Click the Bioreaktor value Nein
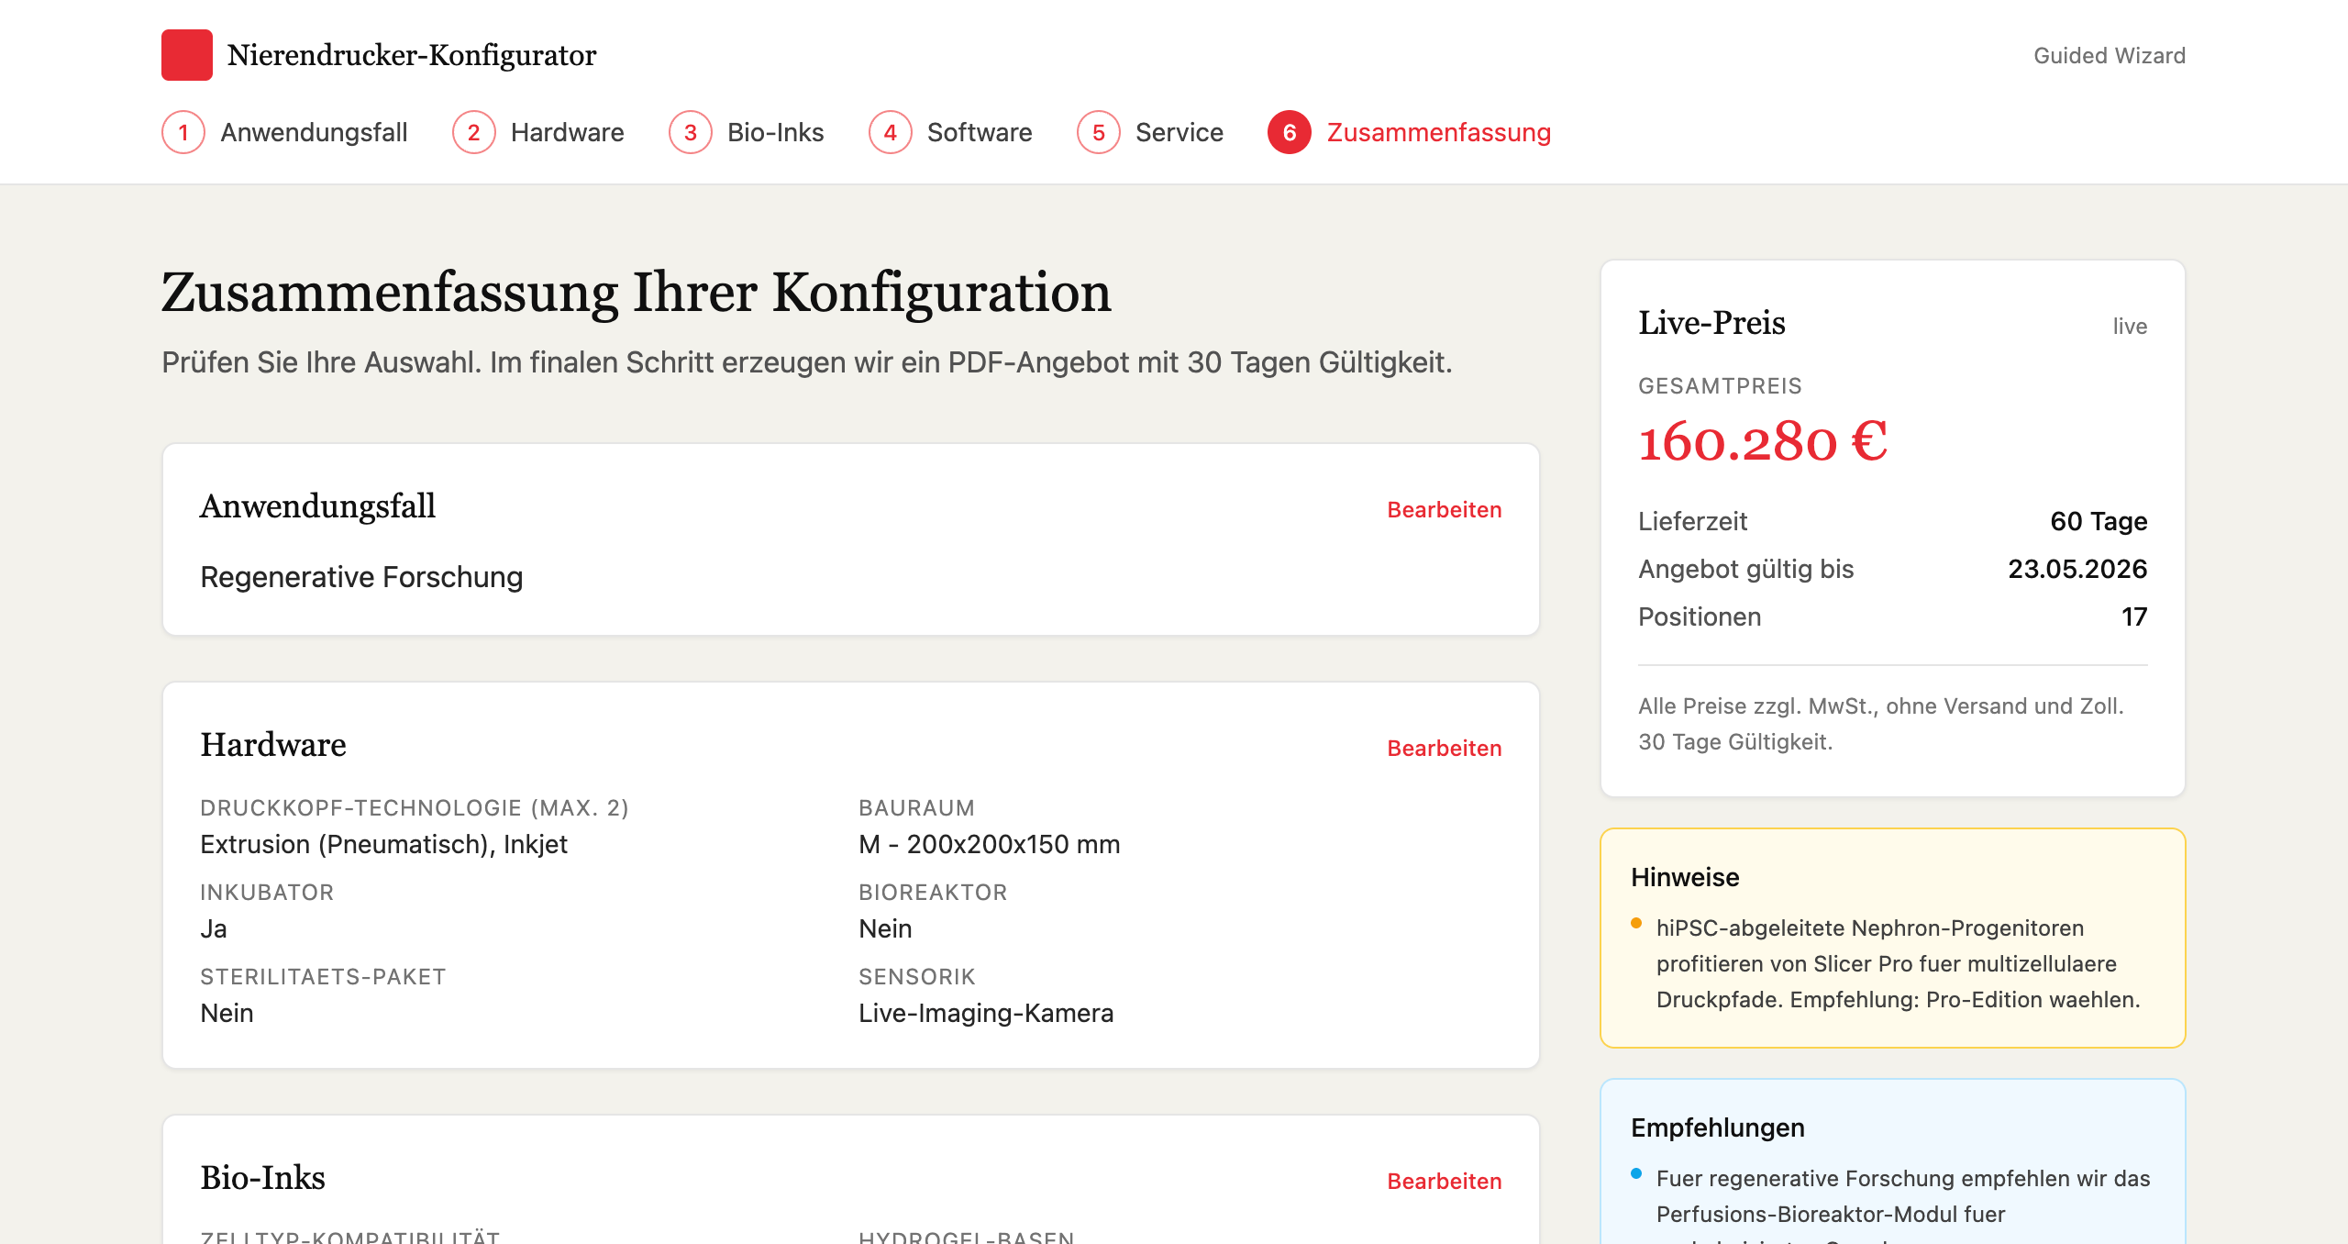Image resolution: width=2348 pixels, height=1244 pixels. [x=885, y=928]
